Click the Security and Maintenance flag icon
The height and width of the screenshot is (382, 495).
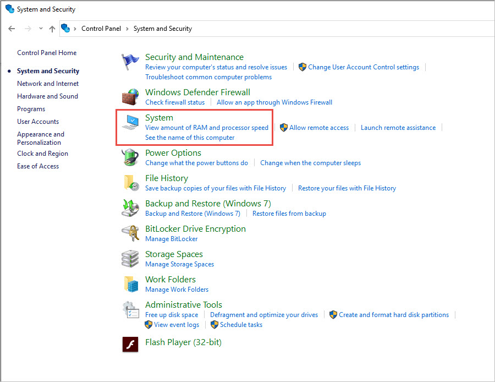pos(130,62)
